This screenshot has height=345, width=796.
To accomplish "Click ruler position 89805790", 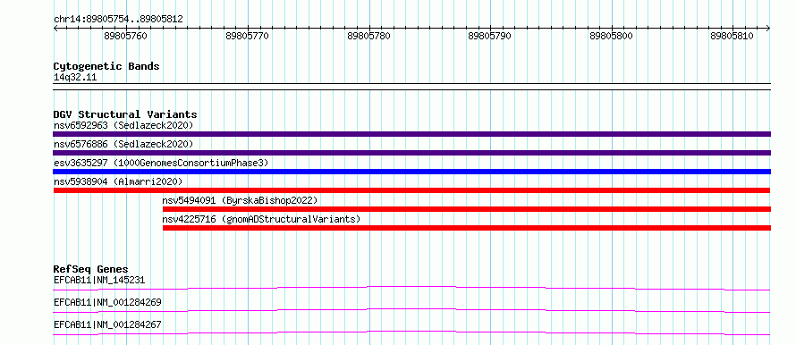I will [490, 36].
